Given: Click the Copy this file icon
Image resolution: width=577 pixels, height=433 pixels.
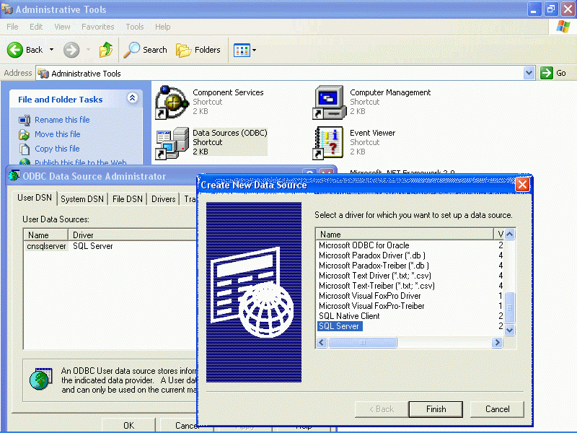Looking at the screenshot, I should pos(25,149).
